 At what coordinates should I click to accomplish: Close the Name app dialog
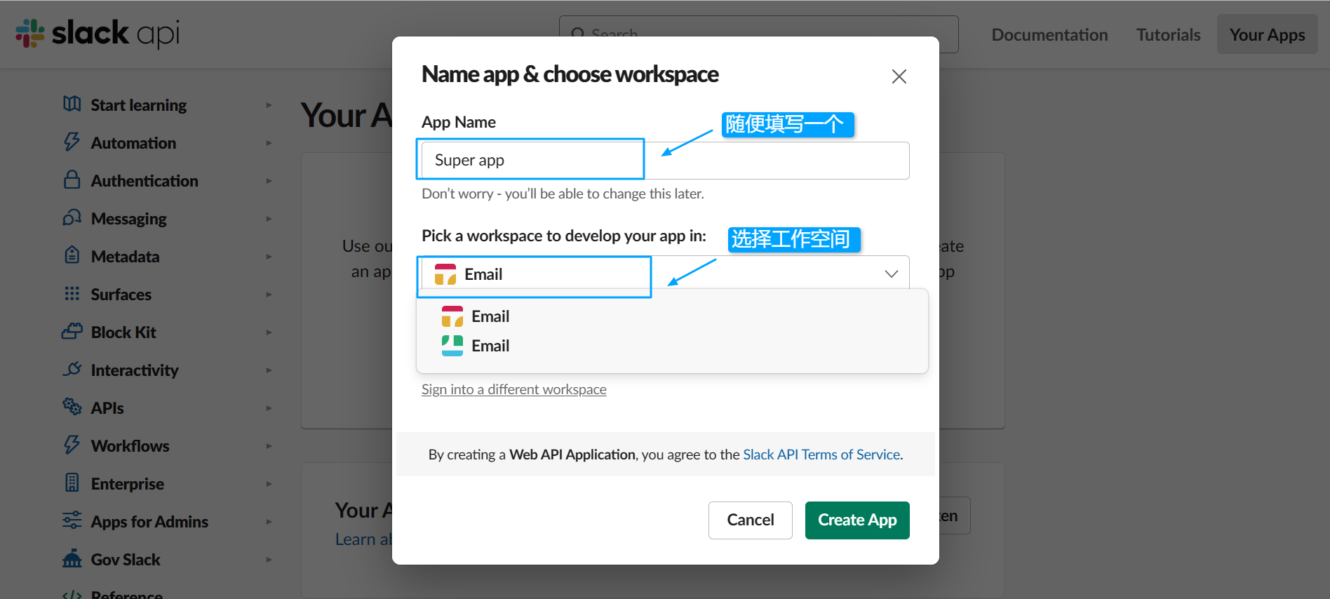coord(899,76)
